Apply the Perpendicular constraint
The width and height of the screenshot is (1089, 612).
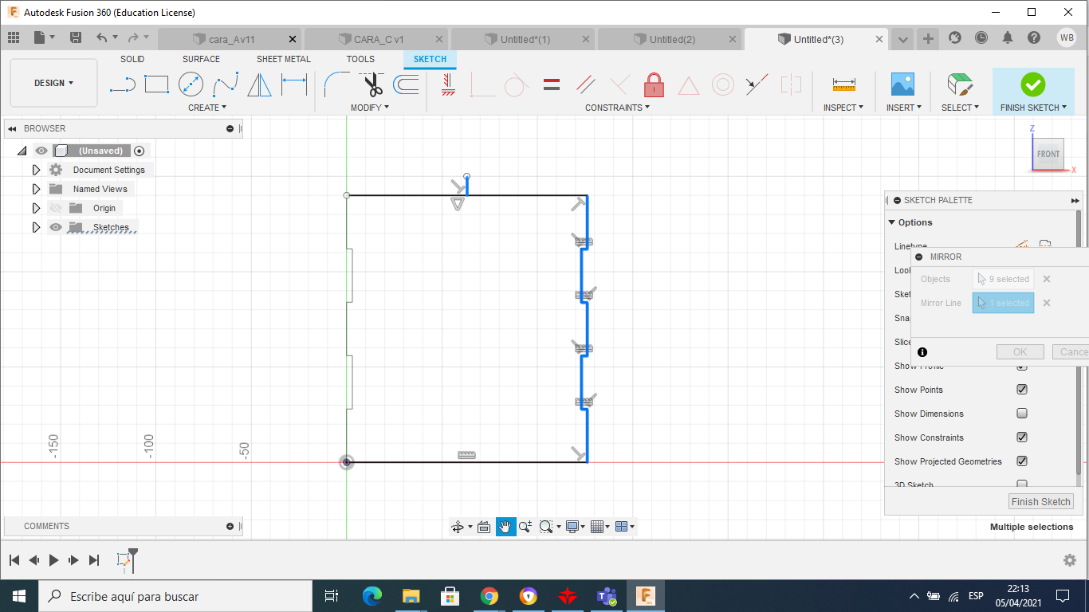point(619,84)
